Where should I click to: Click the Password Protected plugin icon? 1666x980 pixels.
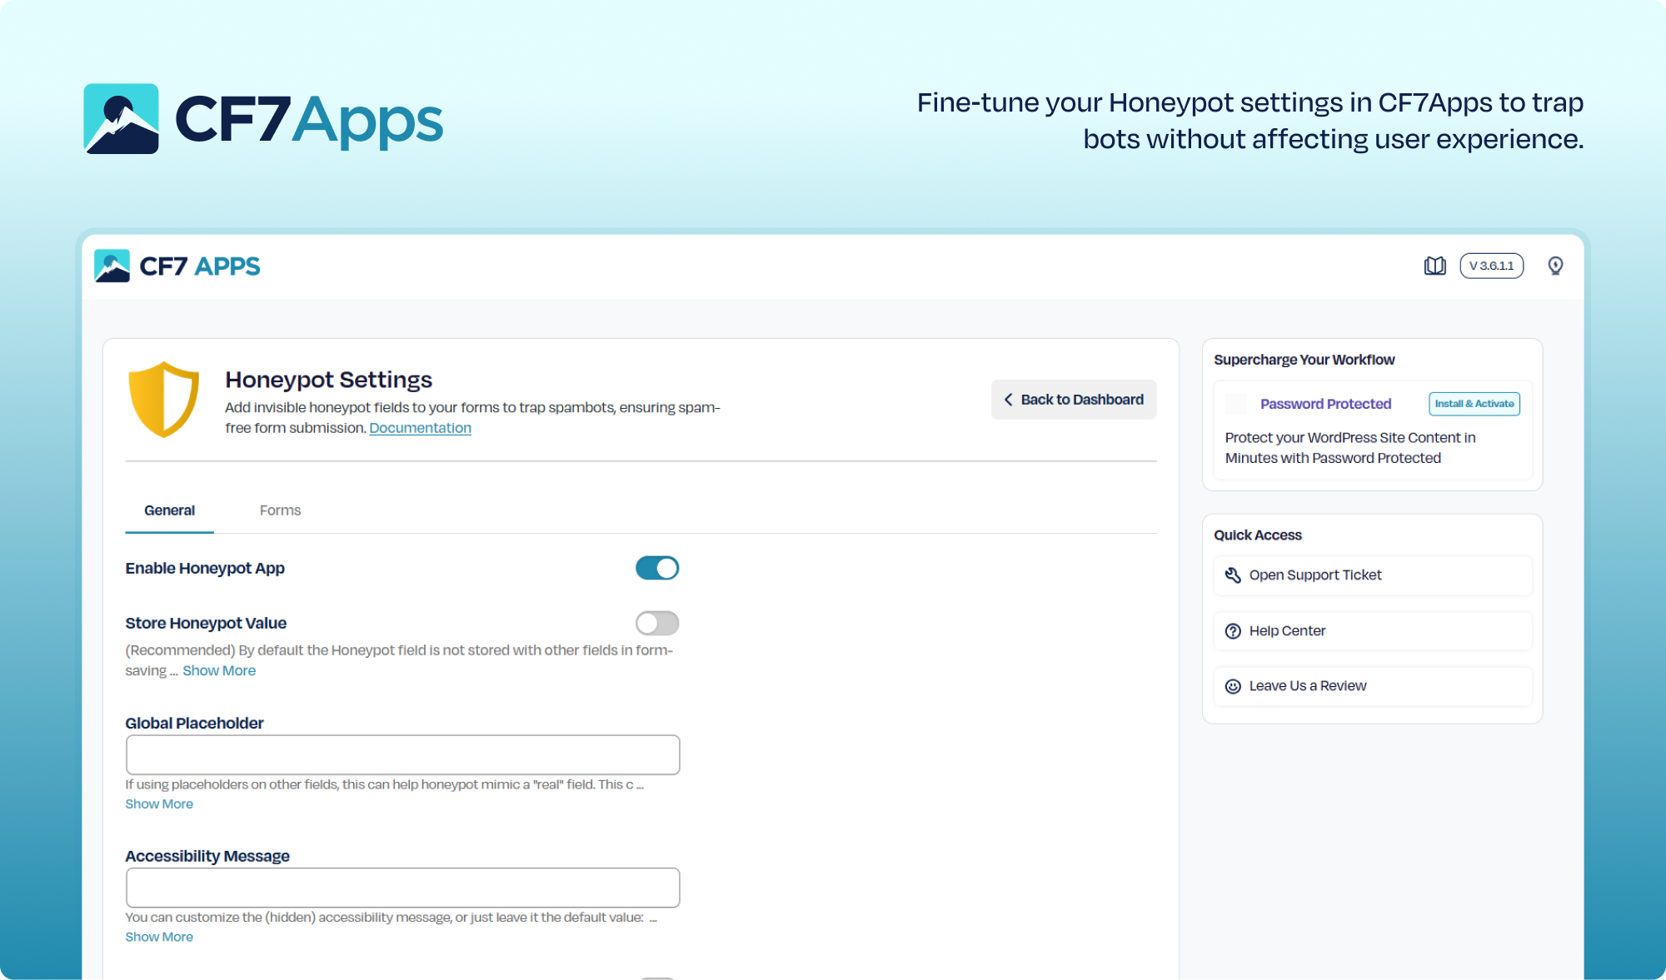click(x=1236, y=404)
